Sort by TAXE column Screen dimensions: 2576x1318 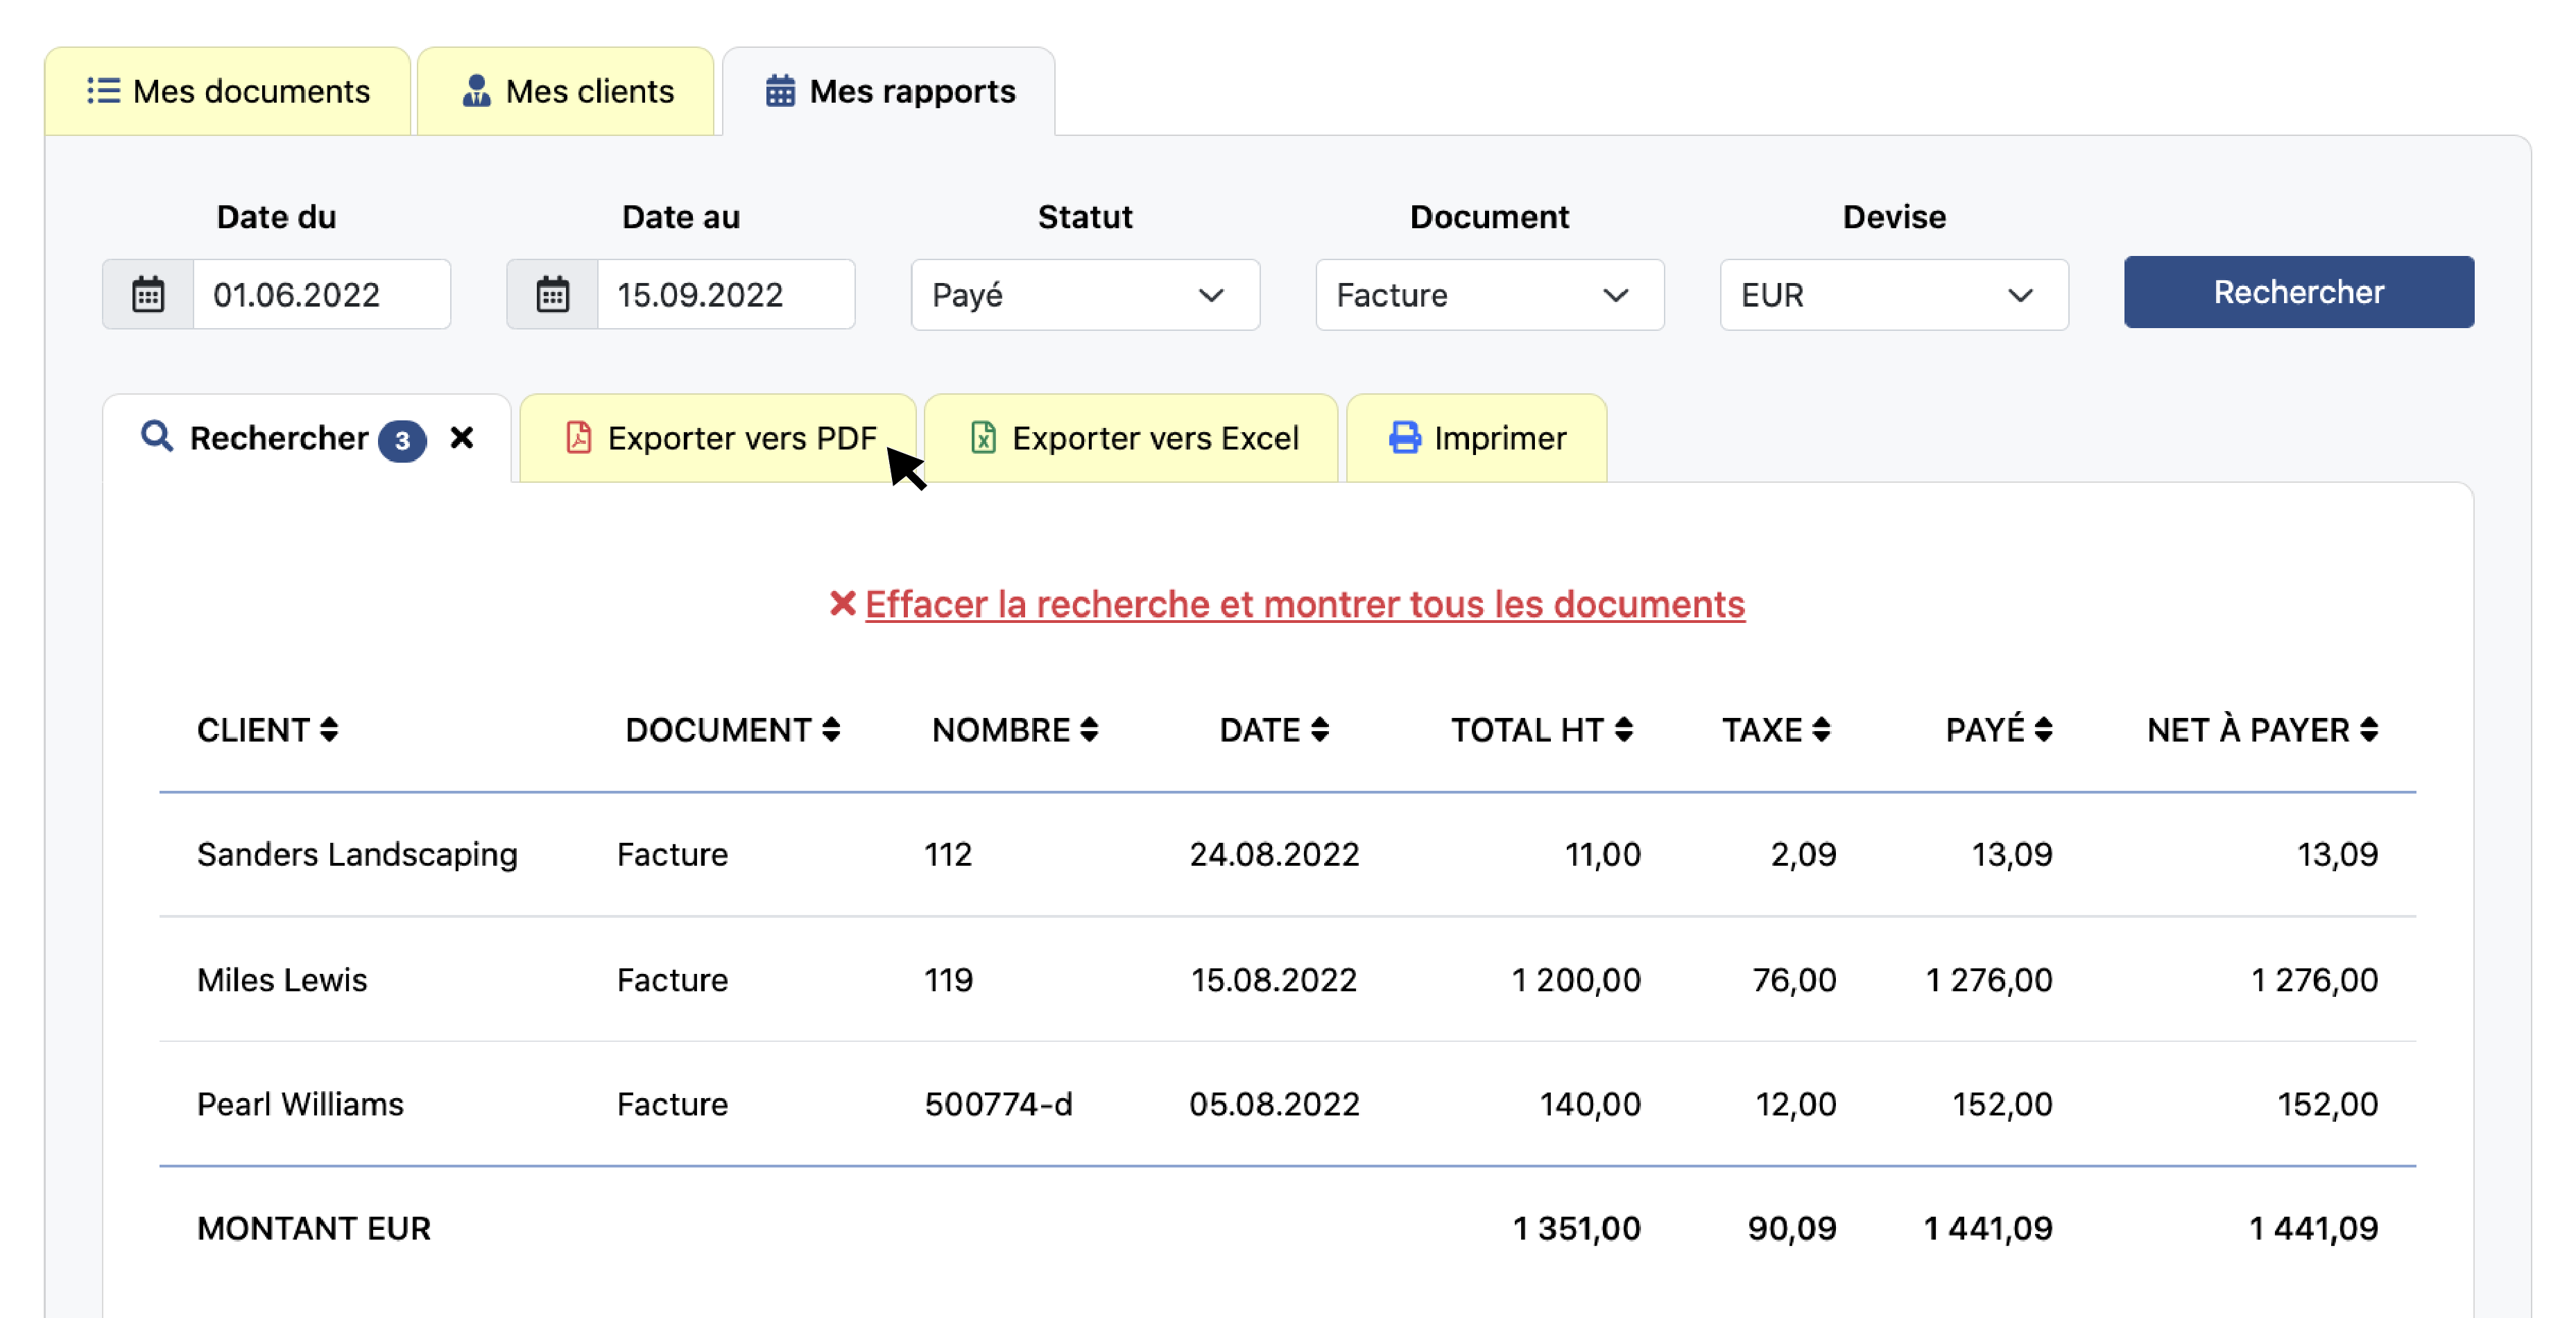(x=1776, y=730)
